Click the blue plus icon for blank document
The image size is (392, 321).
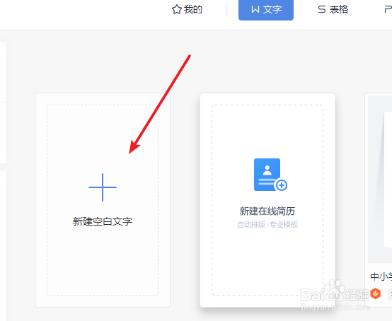pyautogui.click(x=103, y=187)
